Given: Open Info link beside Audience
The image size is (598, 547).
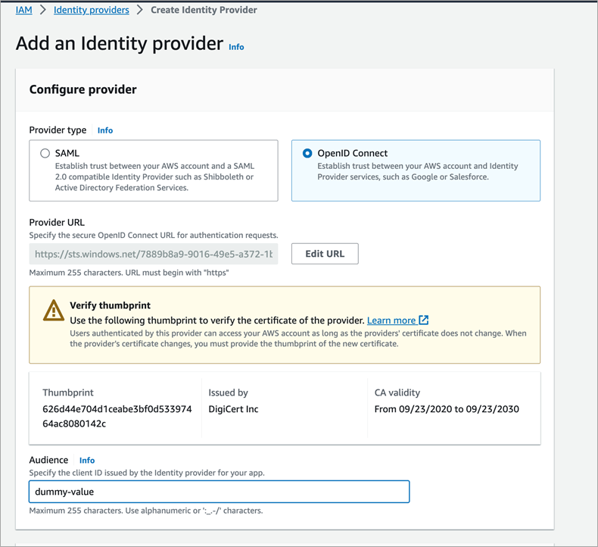Looking at the screenshot, I should pos(87,461).
